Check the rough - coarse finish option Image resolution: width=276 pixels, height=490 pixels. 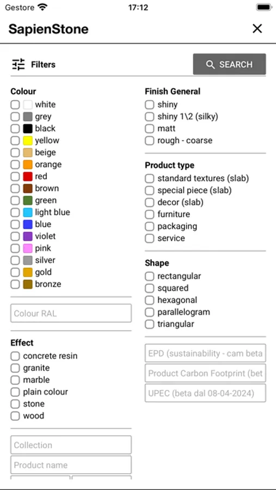[x=149, y=140]
